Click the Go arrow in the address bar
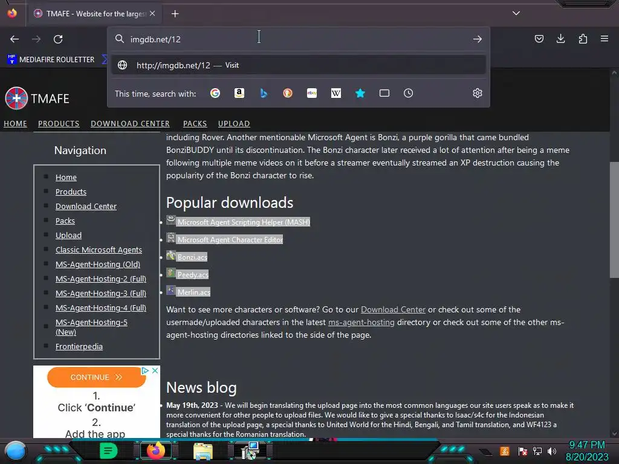619x464 pixels. click(x=478, y=39)
